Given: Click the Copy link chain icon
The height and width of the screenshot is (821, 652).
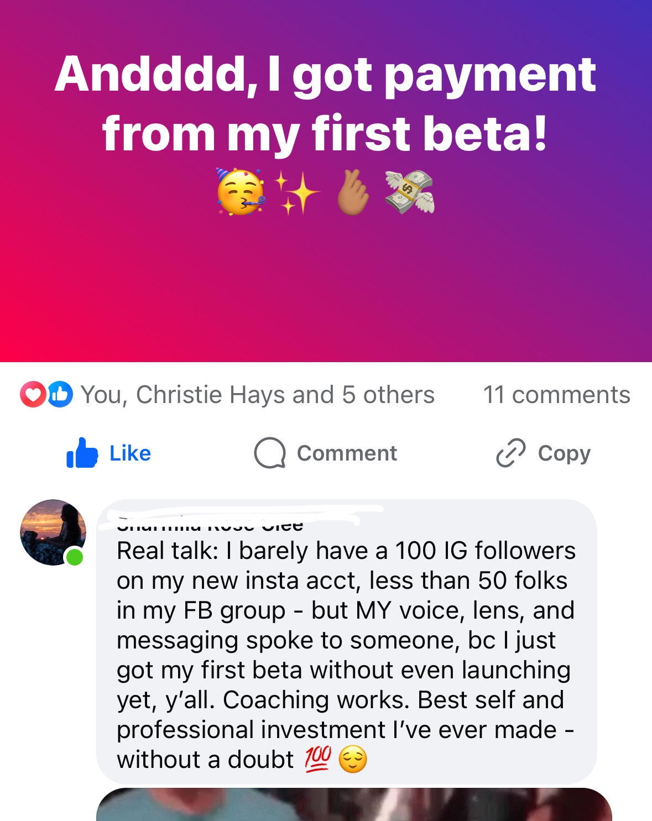Looking at the screenshot, I should (510, 453).
